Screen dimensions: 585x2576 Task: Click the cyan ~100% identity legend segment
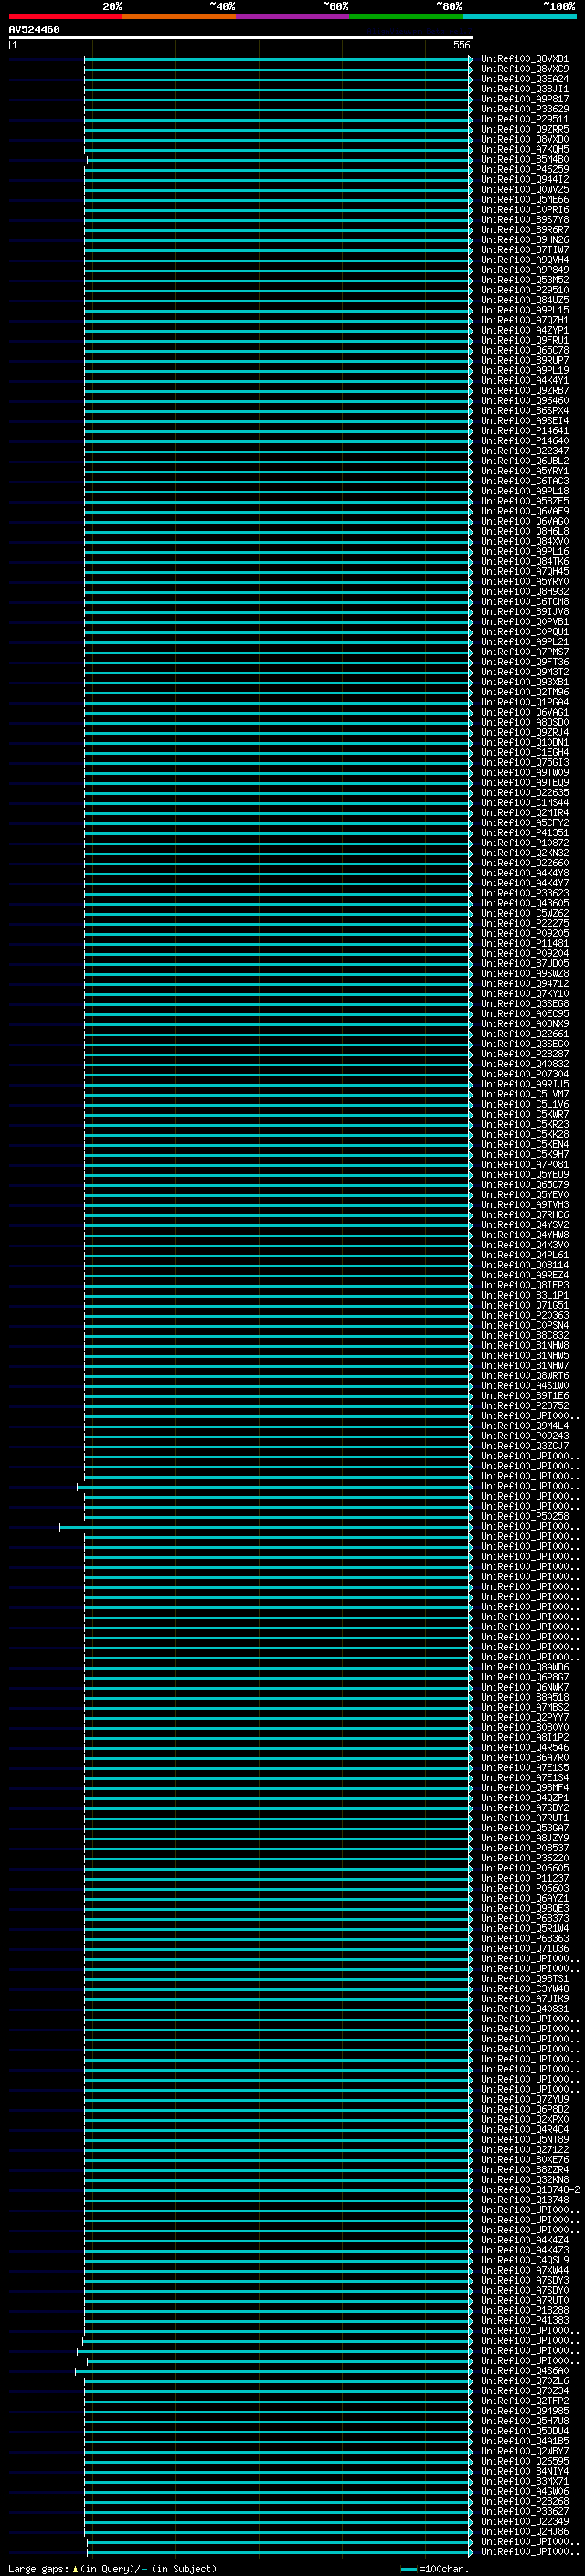coord(520,16)
